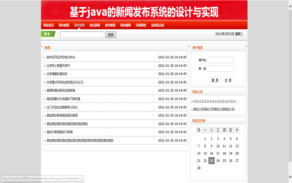The image size is (292, 183).
Task: Open the 网站首页 menu item
Action: (48, 25)
